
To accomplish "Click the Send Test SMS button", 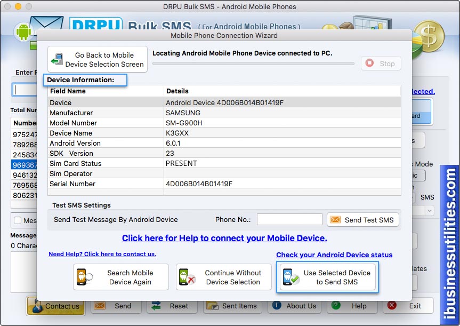I will click(363, 220).
